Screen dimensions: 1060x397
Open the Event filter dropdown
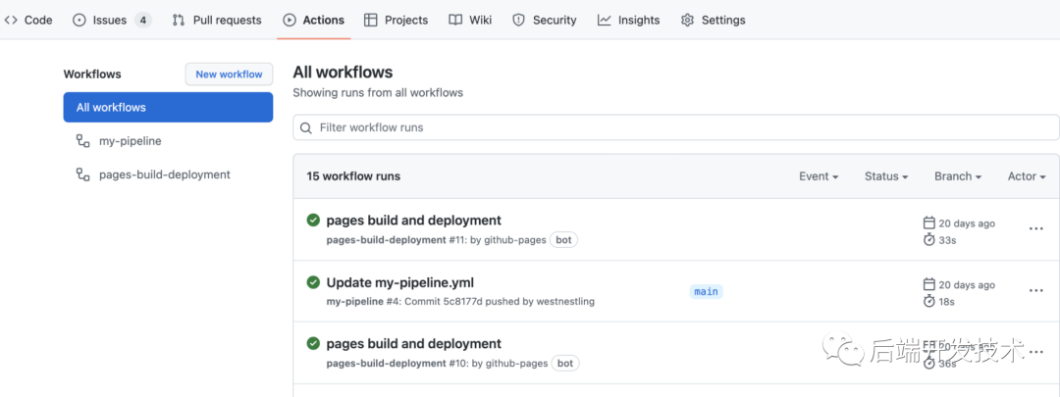pos(819,176)
